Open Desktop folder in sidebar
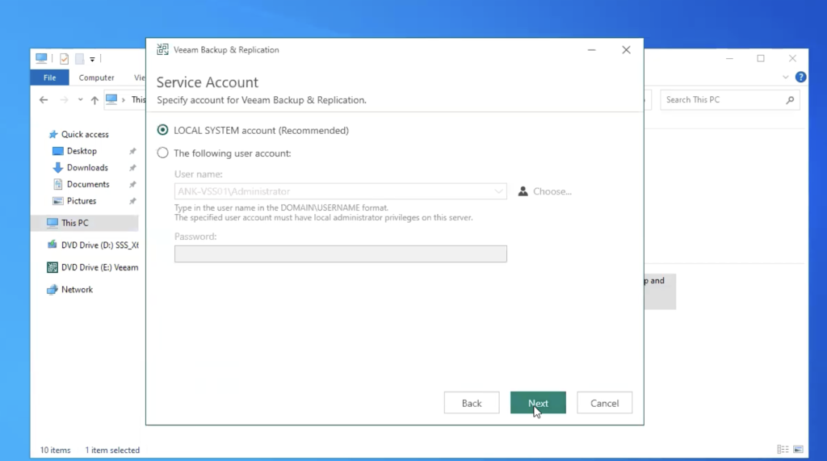The width and height of the screenshot is (827, 461). pos(75,151)
